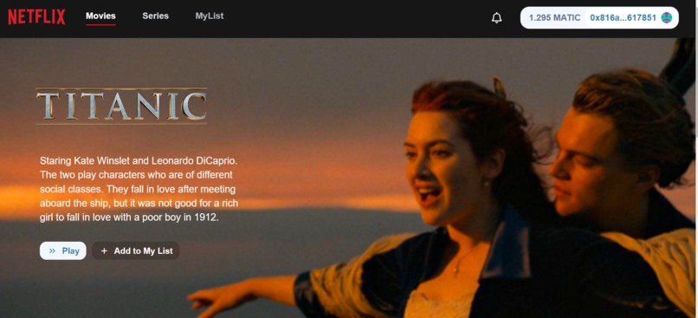
Task: Click the Titanic description text
Action: point(139,189)
